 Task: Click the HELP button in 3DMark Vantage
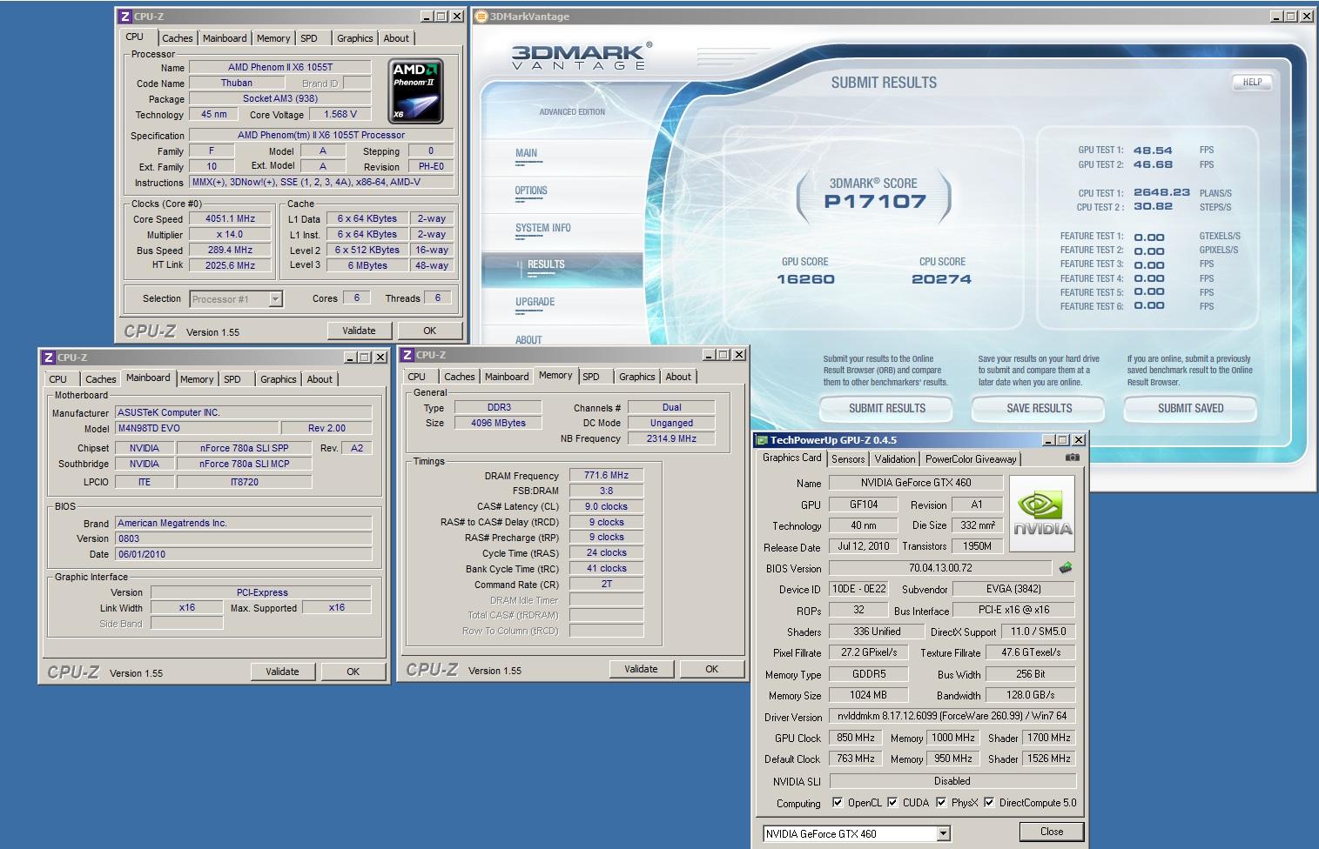(x=1252, y=82)
